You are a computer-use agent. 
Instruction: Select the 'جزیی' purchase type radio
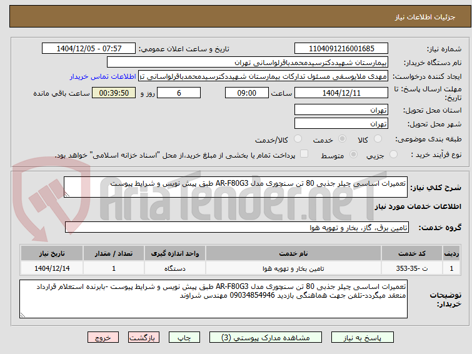(x=393, y=154)
